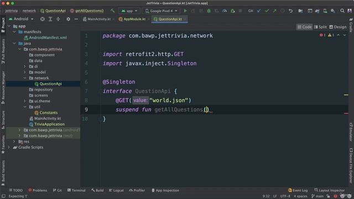354x199 pixels.
Task: Open the app run configuration dropdown
Action: click(129, 11)
